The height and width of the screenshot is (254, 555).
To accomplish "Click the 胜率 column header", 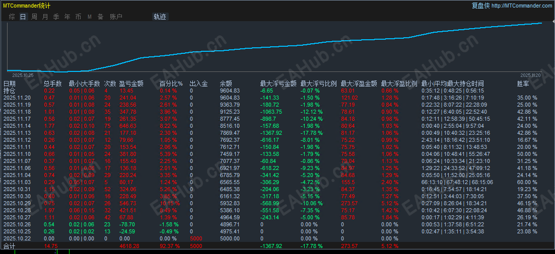I will click(523, 83).
